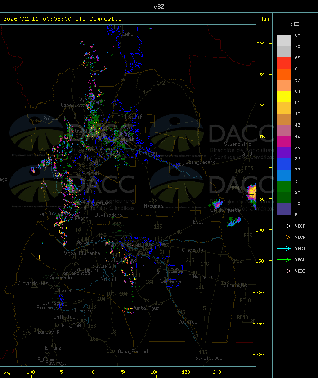Click the Pasarela map label
This screenshot has width=318, height=378.
point(57,363)
